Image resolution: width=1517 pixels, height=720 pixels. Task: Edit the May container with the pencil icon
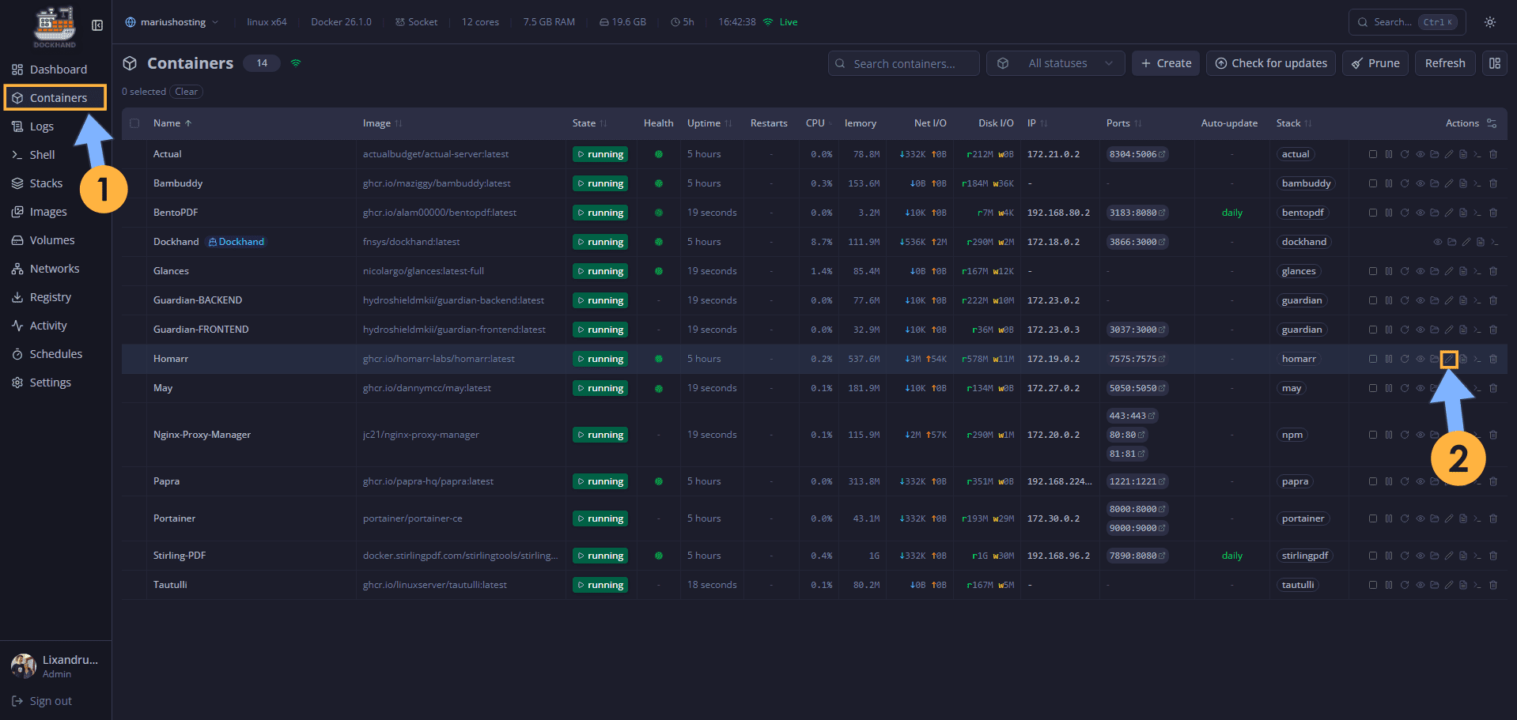[x=1450, y=387]
